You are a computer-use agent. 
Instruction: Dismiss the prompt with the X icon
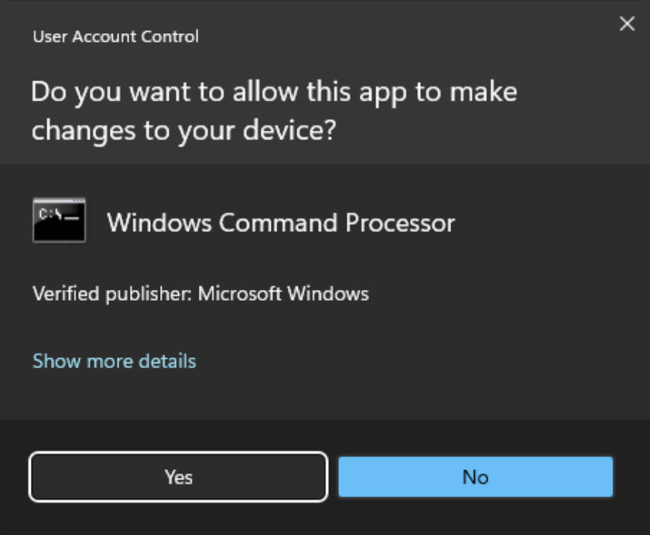point(627,24)
